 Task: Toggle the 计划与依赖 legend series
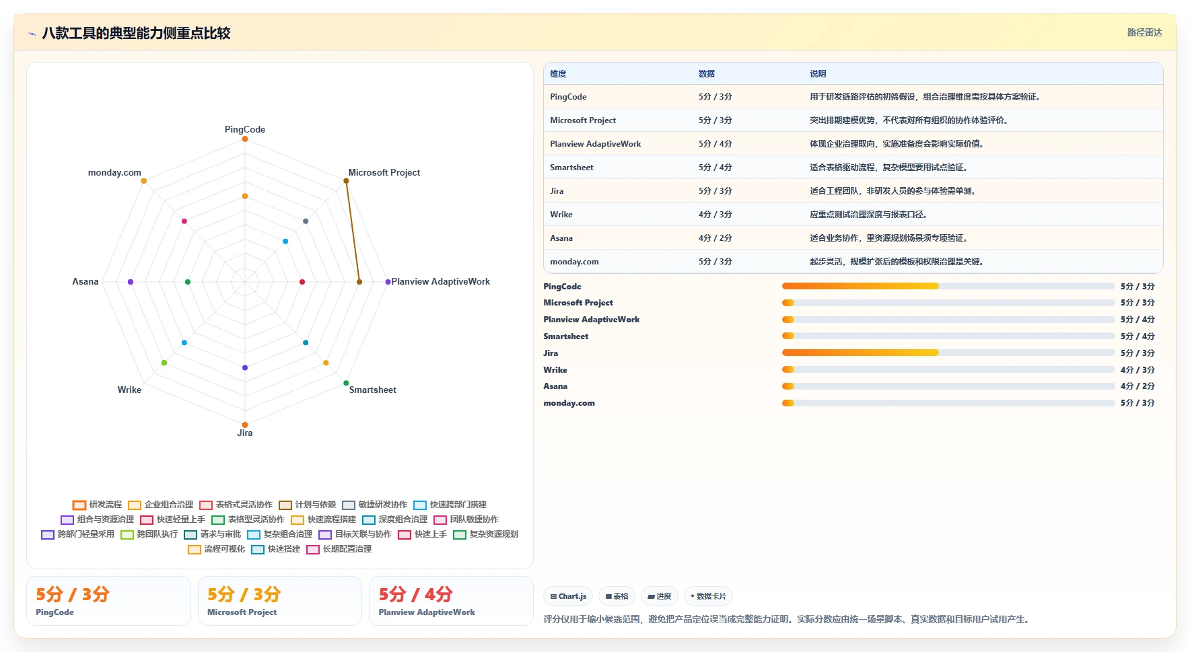[x=307, y=505]
